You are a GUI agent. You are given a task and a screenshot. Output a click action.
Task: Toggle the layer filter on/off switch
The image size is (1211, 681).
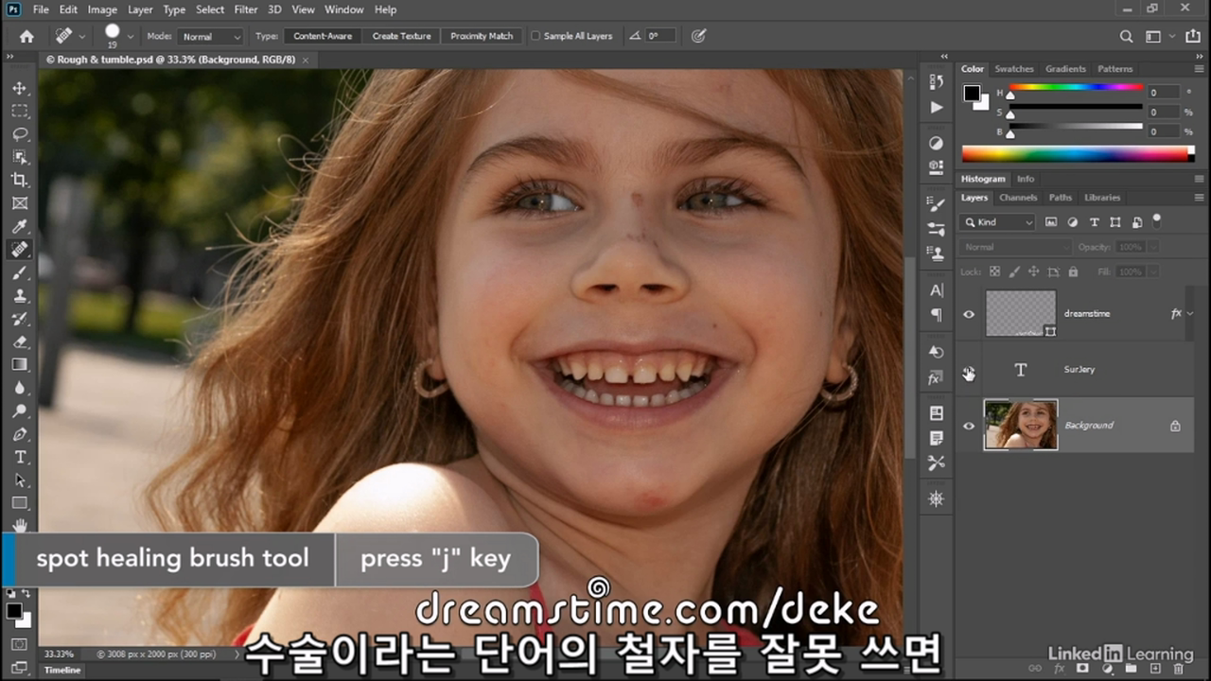click(x=1156, y=220)
